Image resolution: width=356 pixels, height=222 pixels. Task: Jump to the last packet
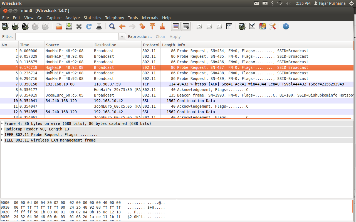pyautogui.click(x=162, y=26)
